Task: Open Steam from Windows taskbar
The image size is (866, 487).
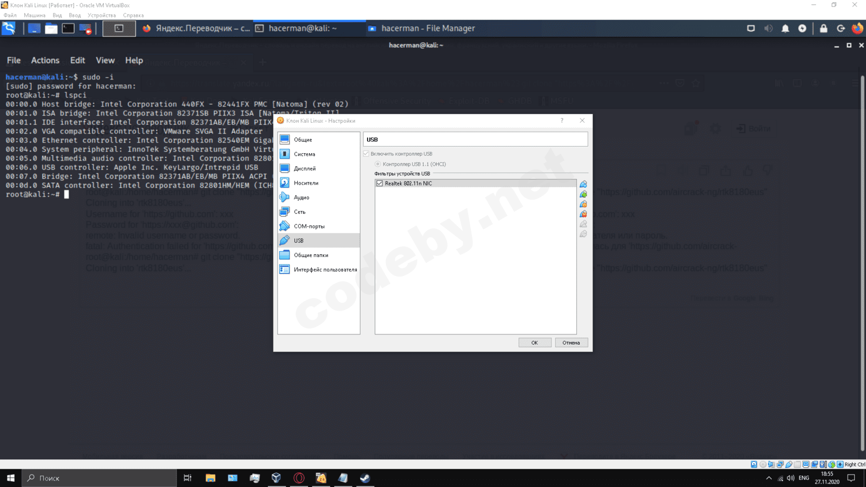Action: point(365,478)
